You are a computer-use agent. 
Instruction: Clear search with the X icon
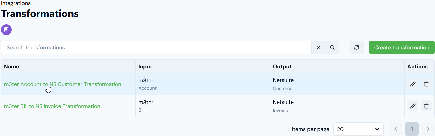(319, 47)
